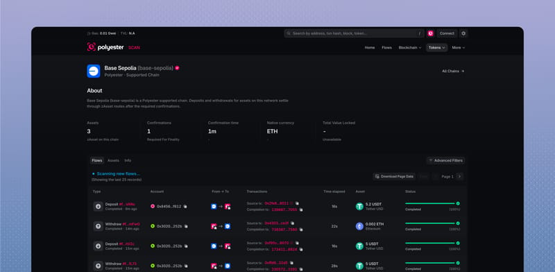
Task: Copy the completion tx hash in the Deposit 5 USDT row
Action: (301, 249)
